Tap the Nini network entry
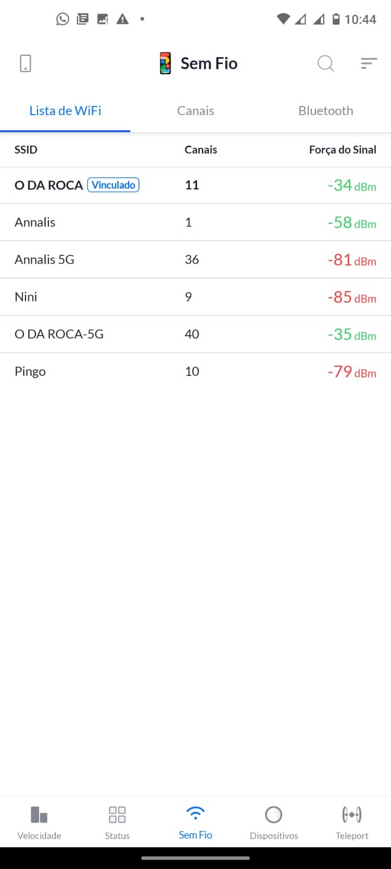The width and height of the screenshot is (391, 869). (x=195, y=297)
